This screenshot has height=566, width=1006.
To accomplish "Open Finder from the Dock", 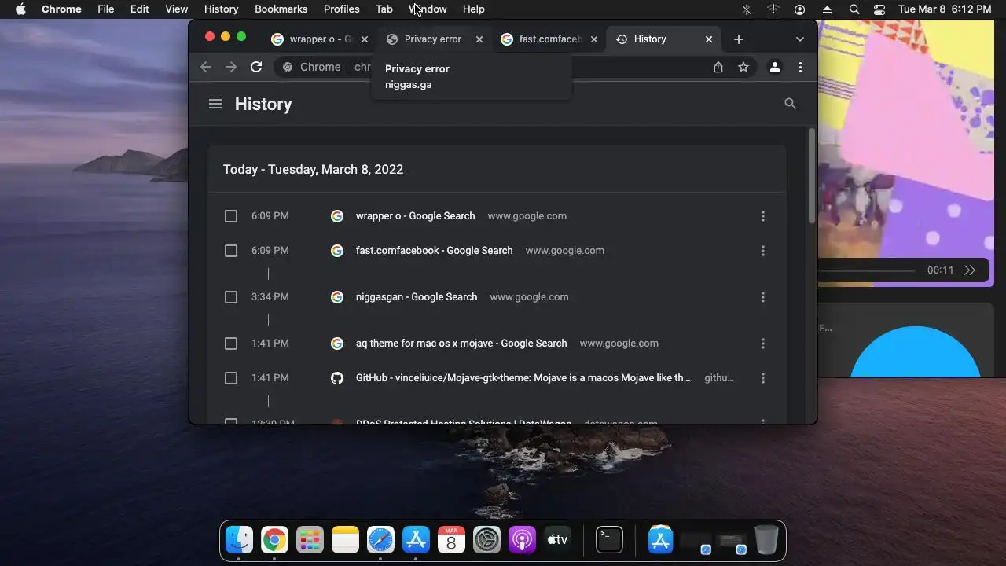I will [239, 540].
